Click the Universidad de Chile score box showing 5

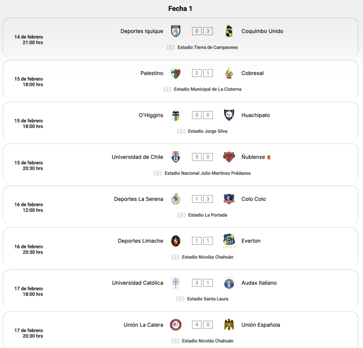coord(197,157)
